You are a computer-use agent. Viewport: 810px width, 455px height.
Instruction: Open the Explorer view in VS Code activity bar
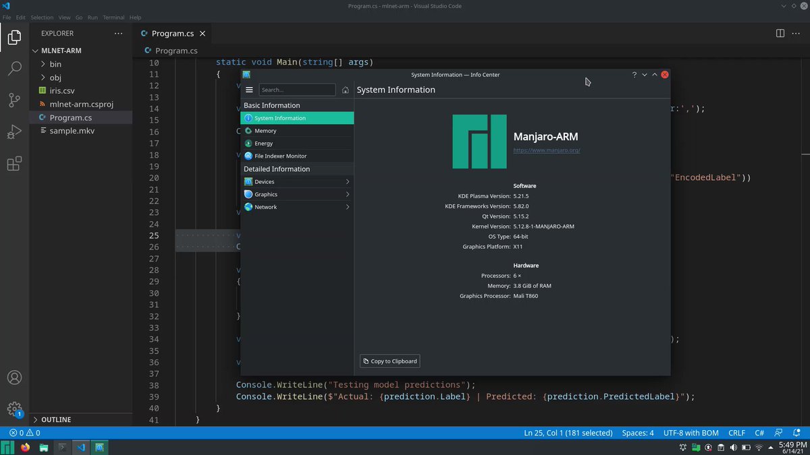(x=14, y=37)
